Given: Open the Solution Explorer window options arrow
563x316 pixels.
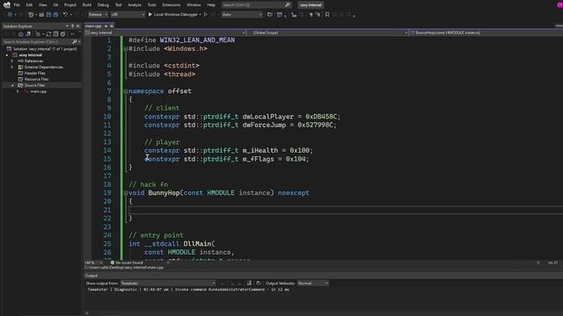Looking at the screenshot, I should click(67, 26).
